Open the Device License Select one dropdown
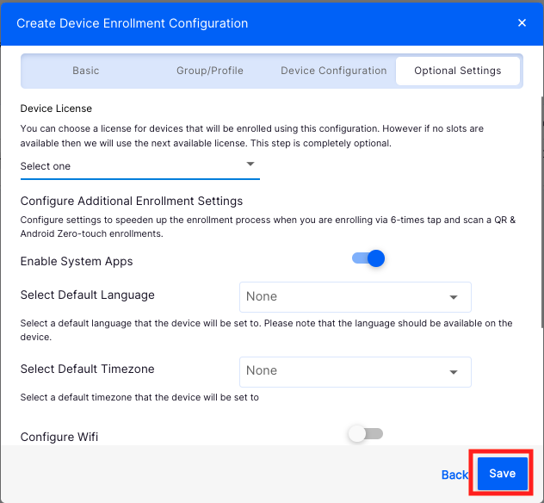The width and height of the screenshot is (544, 503). (x=139, y=166)
